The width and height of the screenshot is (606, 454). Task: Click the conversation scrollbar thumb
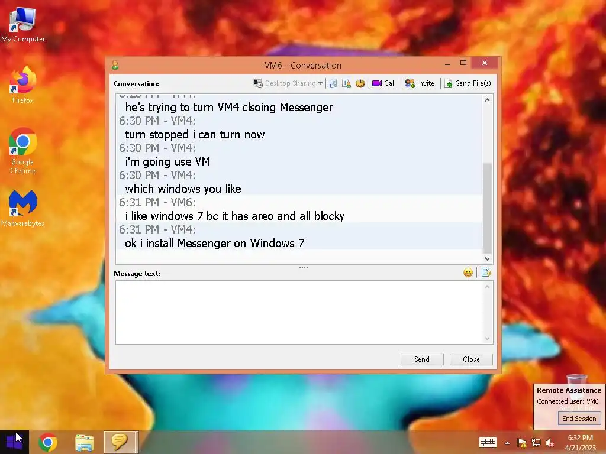click(x=488, y=207)
